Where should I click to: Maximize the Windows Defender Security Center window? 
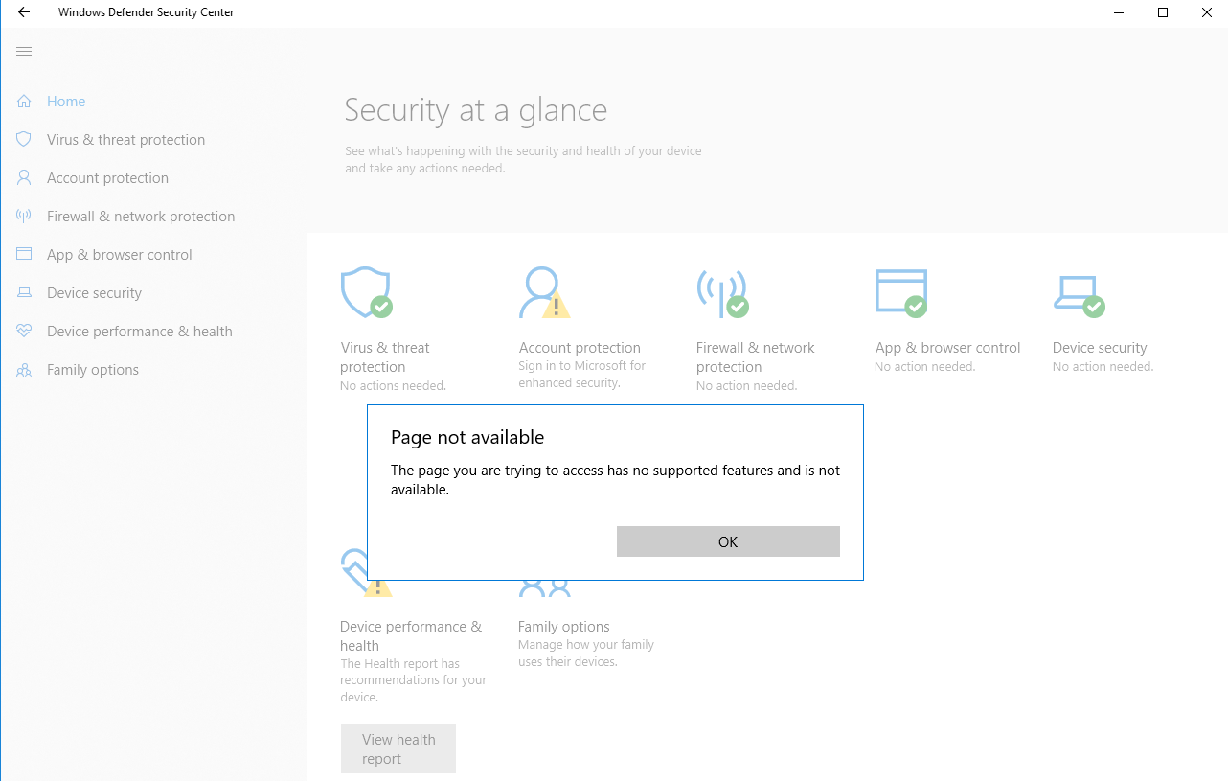tap(1163, 12)
